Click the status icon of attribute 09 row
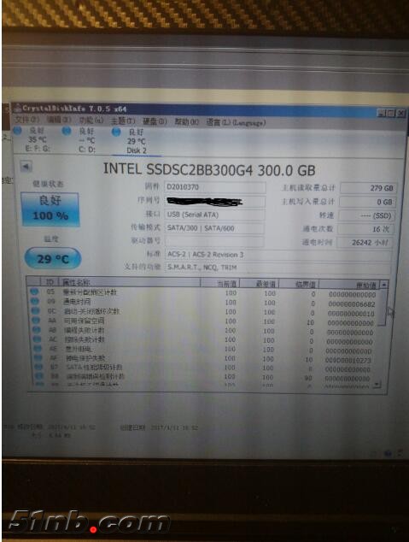This screenshot has width=409, height=542. click(35, 301)
